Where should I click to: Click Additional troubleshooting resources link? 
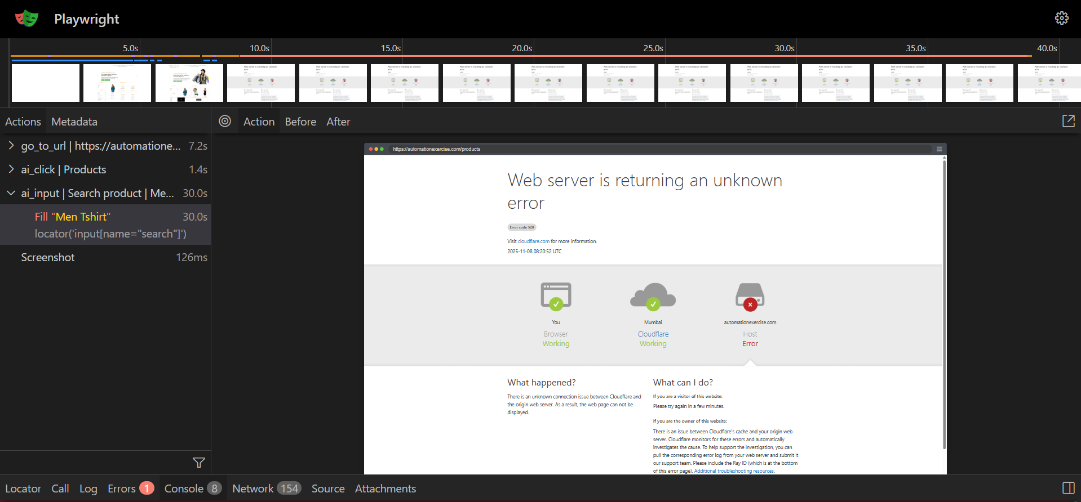(734, 471)
